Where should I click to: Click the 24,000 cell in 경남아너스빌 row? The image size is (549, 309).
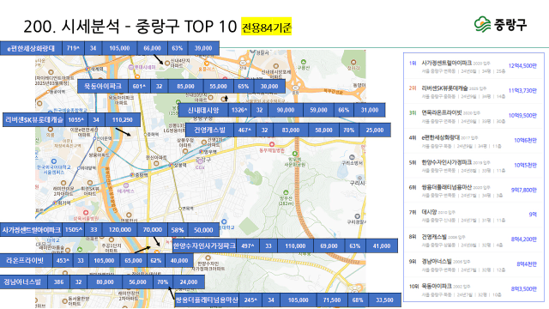click(189, 282)
